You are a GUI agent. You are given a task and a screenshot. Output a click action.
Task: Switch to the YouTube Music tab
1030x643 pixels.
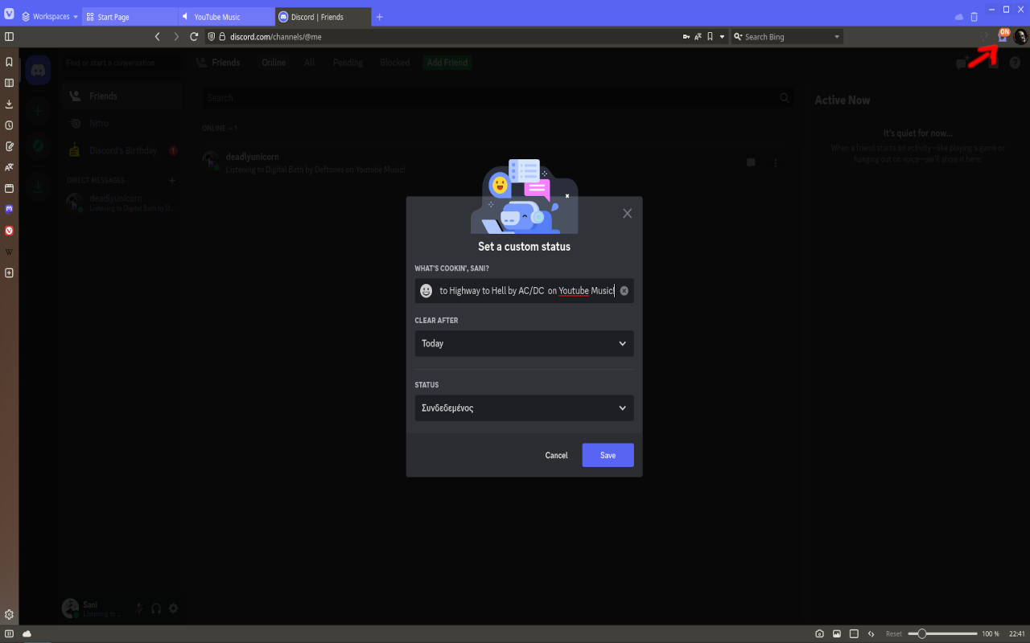pos(226,17)
